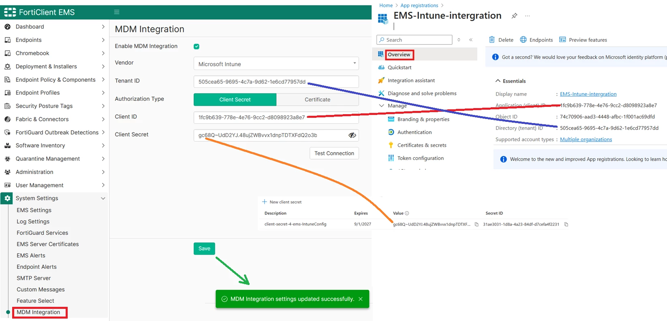The image size is (667, 321).
Task: Click the info icon next to Value column
Action: tap(407, 213)
